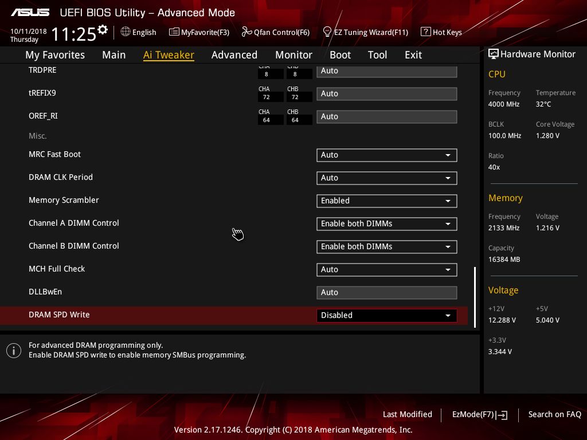Select the MCH Full Check label
The height and width of the screenshot is (440, 587).
(57, 269)
